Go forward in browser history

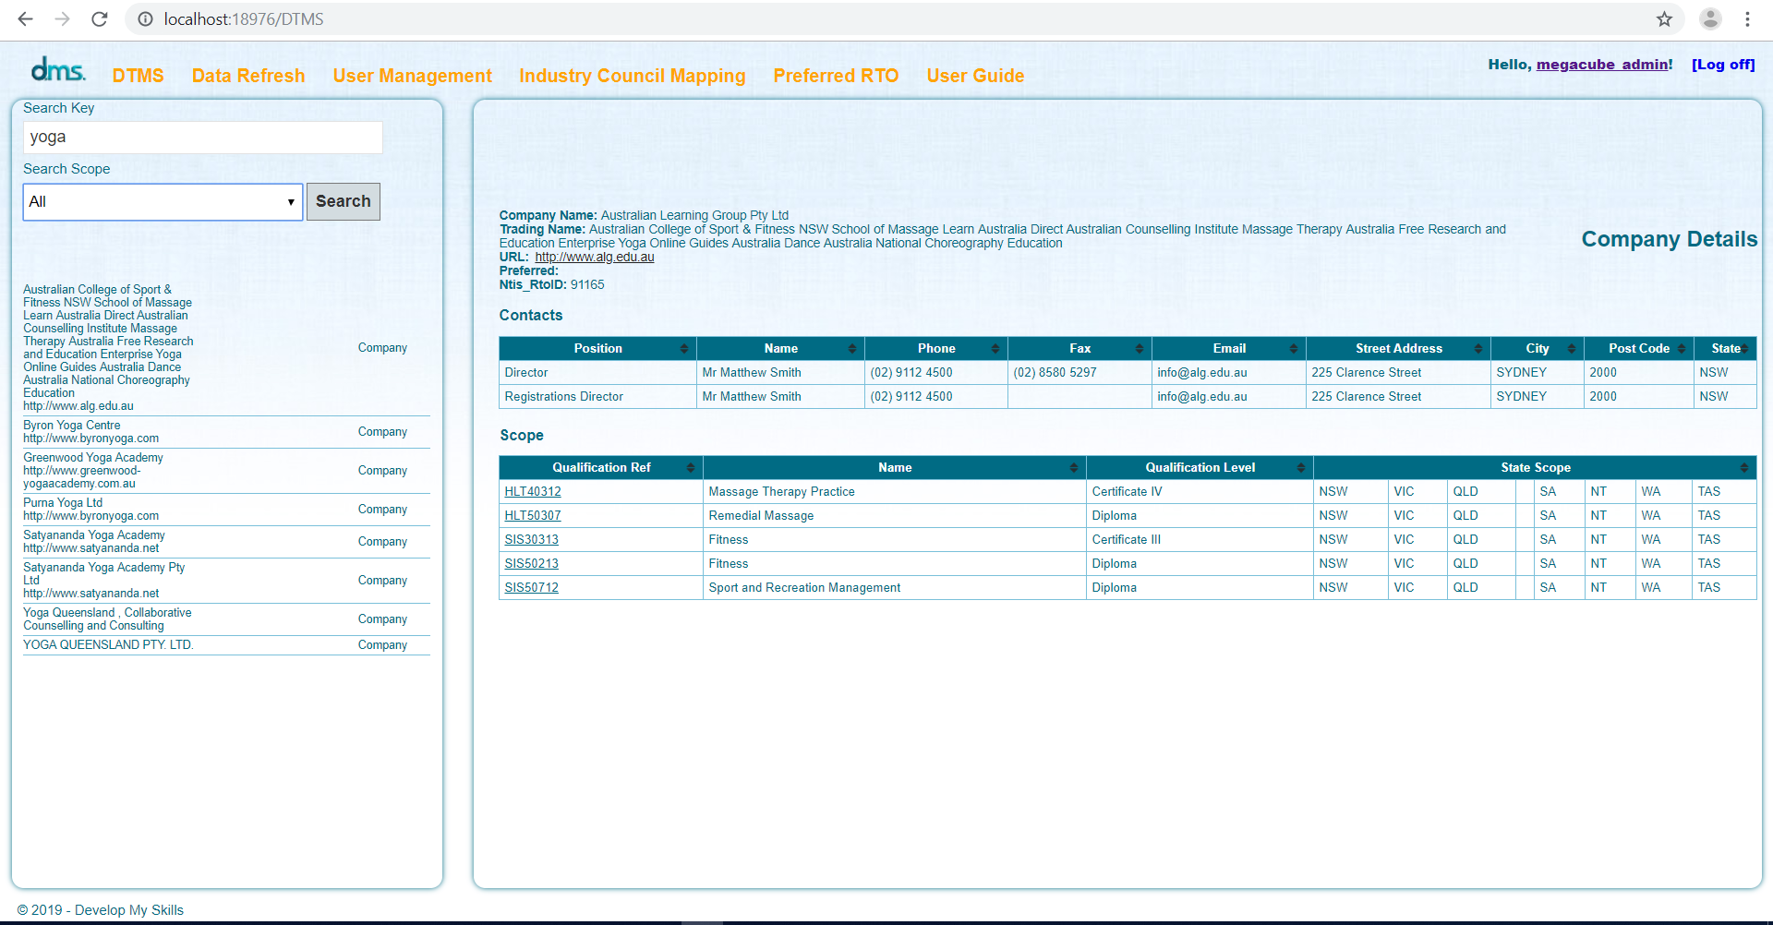click(x=62, y=18)
